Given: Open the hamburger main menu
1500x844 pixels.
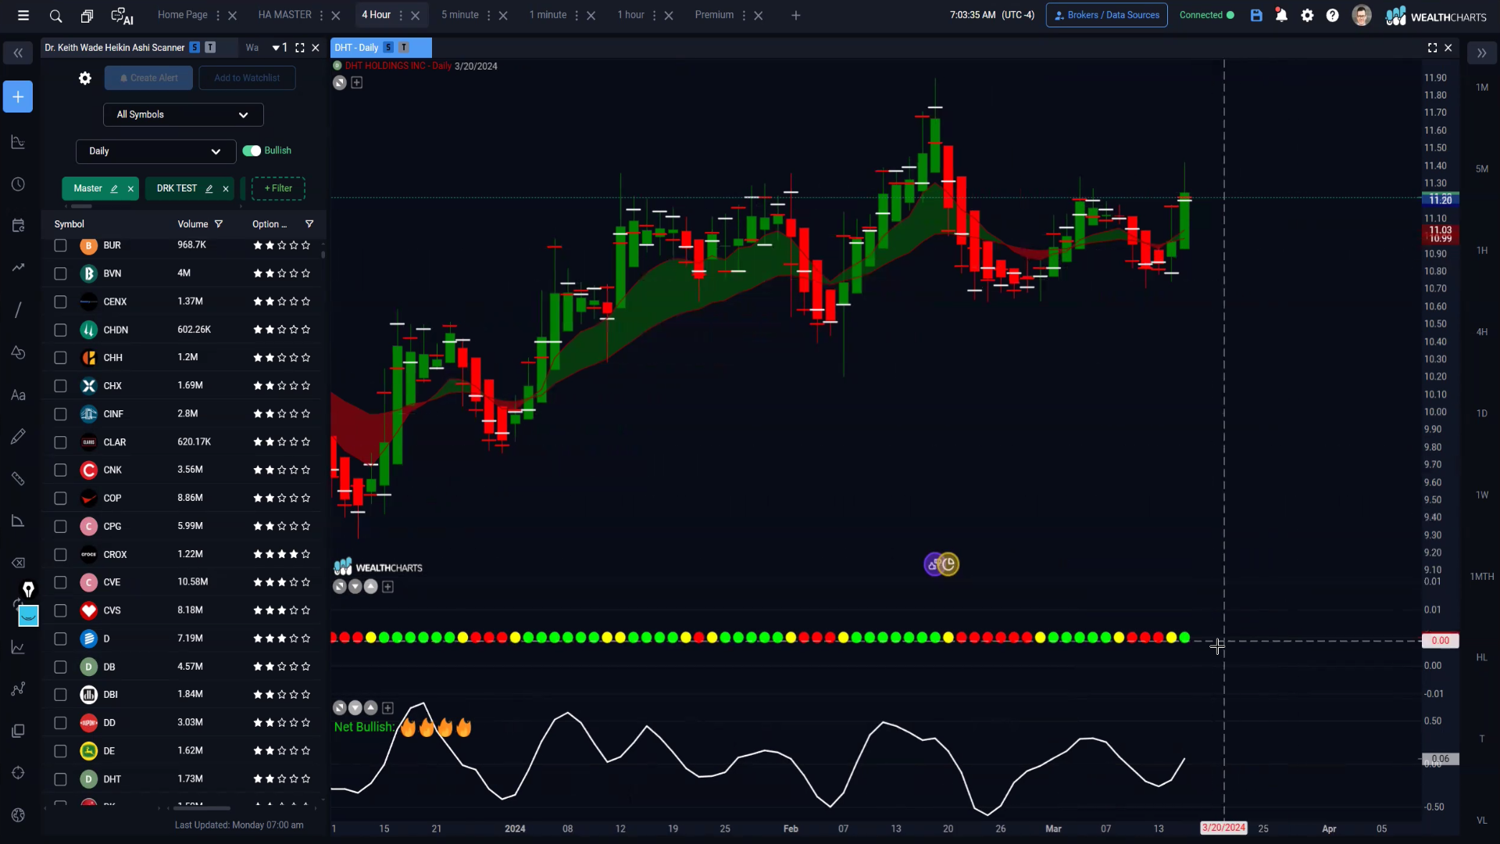Looking at the screenshot, I should pos(23,16).
